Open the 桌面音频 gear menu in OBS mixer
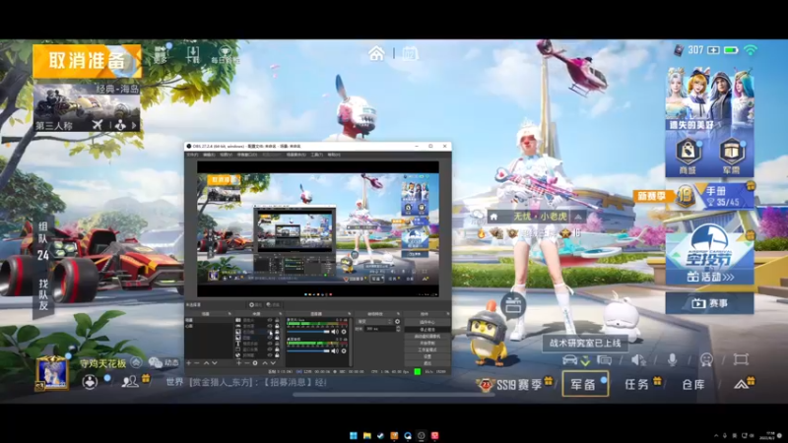788x443 pixels. click(344, 351)
